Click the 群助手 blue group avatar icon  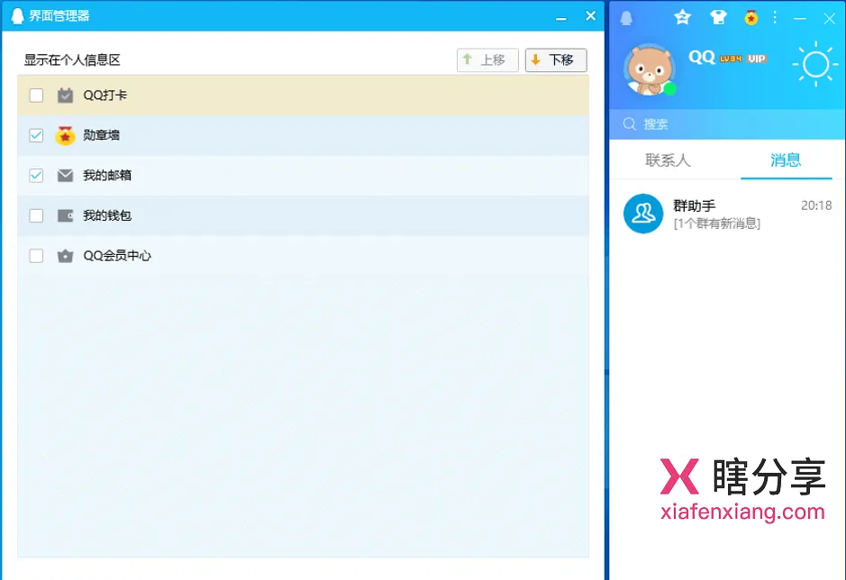click(x=643, y=213)
